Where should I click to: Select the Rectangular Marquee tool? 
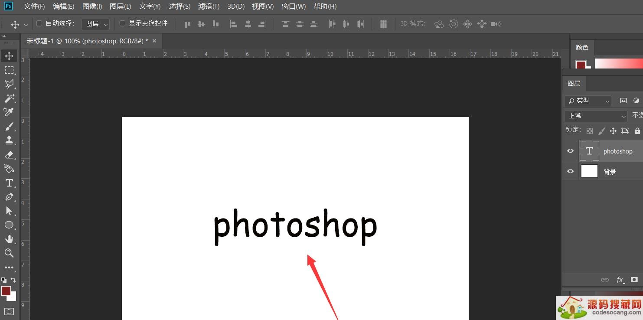tap(9, 70)
